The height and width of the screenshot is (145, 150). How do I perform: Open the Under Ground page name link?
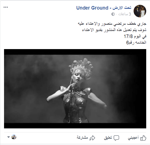pos(104,8)
